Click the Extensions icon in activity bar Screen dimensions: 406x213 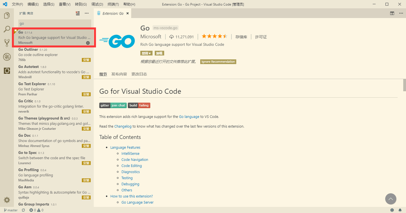(7, 71)
